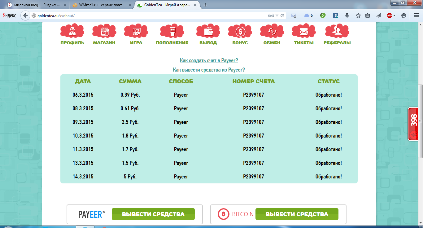
Task: Open the Бонус dollar icon
Action: tap(240, 31)
